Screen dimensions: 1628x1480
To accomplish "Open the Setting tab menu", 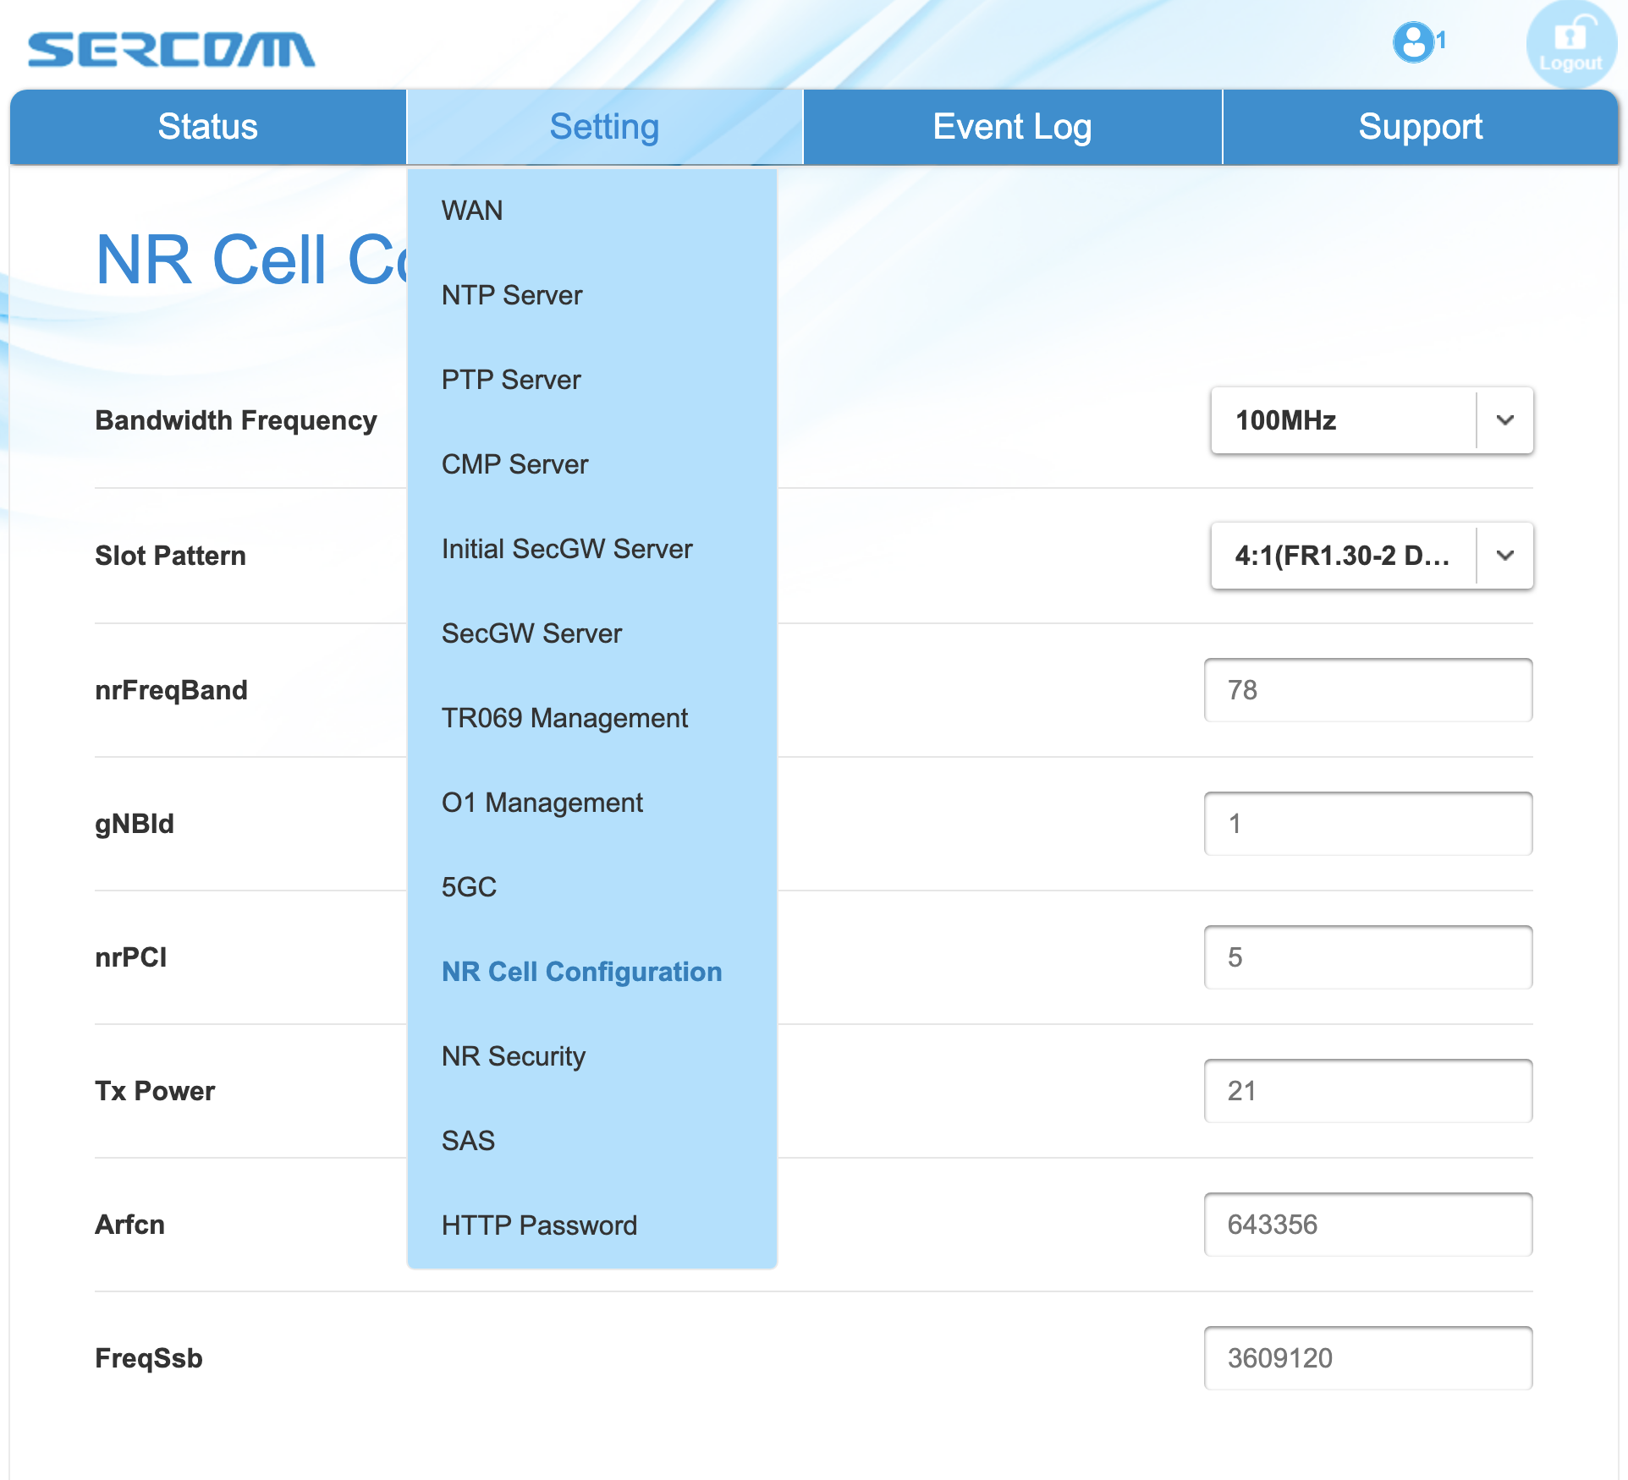I will pyautogui.click(x=604, y=127).
